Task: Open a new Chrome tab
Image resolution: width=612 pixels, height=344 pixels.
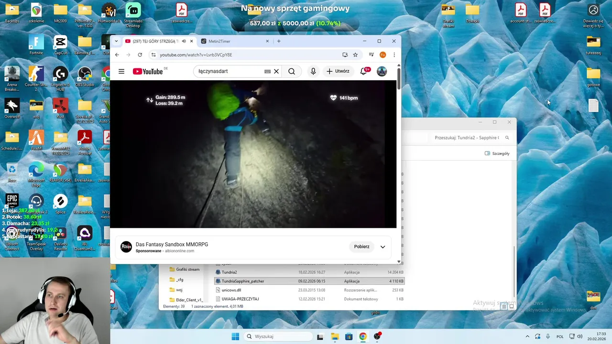Action: point(279,41)
